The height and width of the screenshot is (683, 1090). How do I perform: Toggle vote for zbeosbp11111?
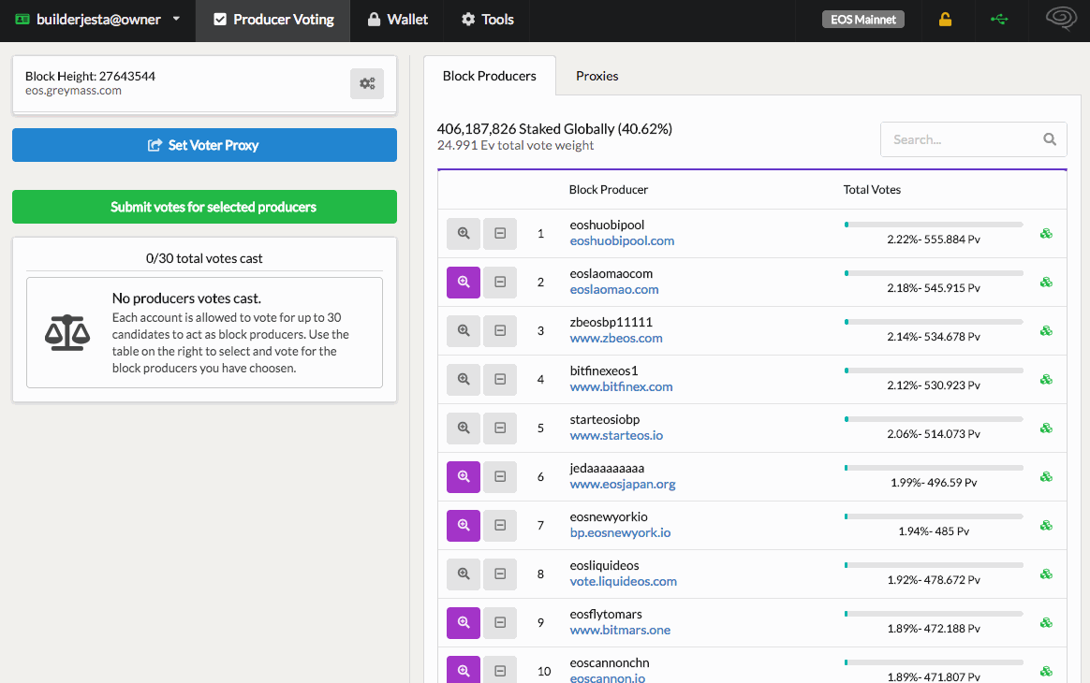coord(500,330)
